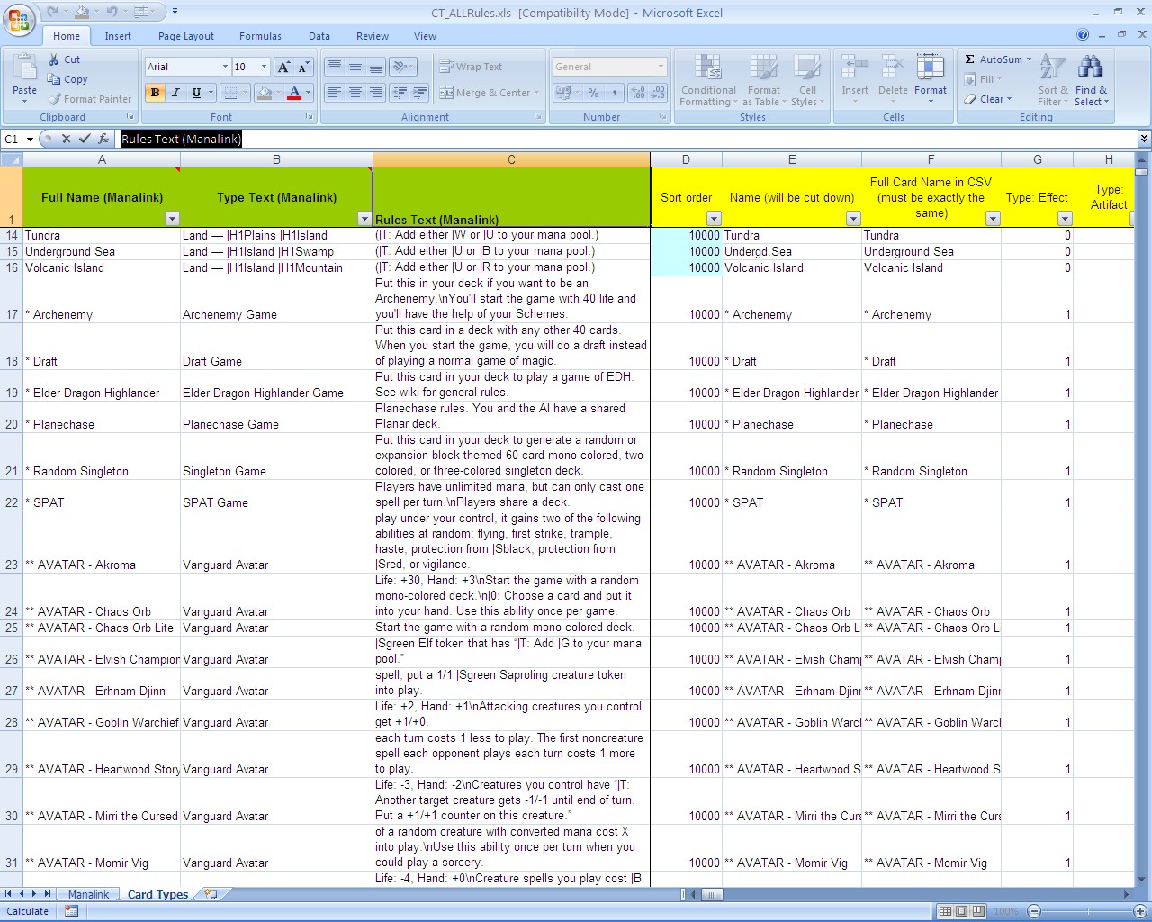Click the insert function fx icon
Screen dimensions: 1152x922
pos(103,139)
